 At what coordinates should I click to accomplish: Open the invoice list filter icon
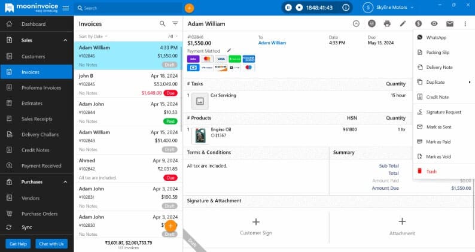point(175,24)
